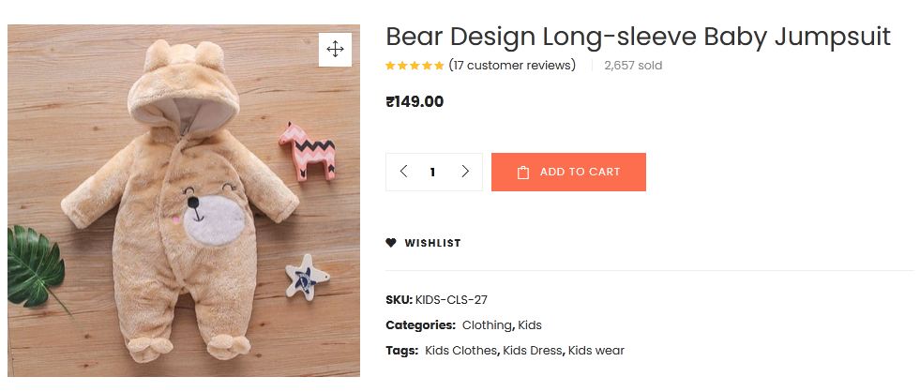Increase quantity with the right arrow
This screenshot has width=920, height=392.
465,172
